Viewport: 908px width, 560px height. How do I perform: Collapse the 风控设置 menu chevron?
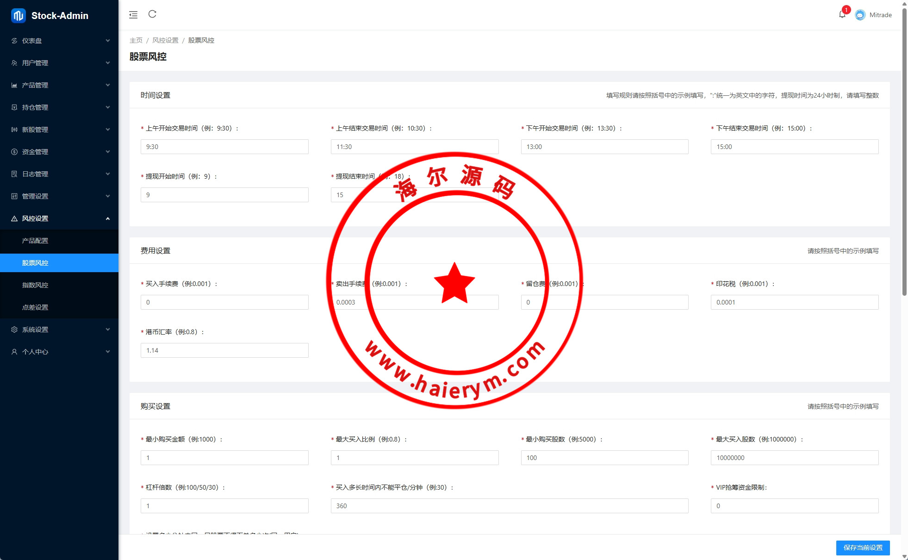pos(108,218)
